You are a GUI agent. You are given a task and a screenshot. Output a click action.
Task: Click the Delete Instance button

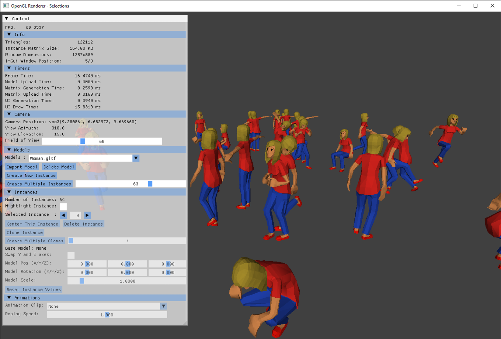point(83,224)
